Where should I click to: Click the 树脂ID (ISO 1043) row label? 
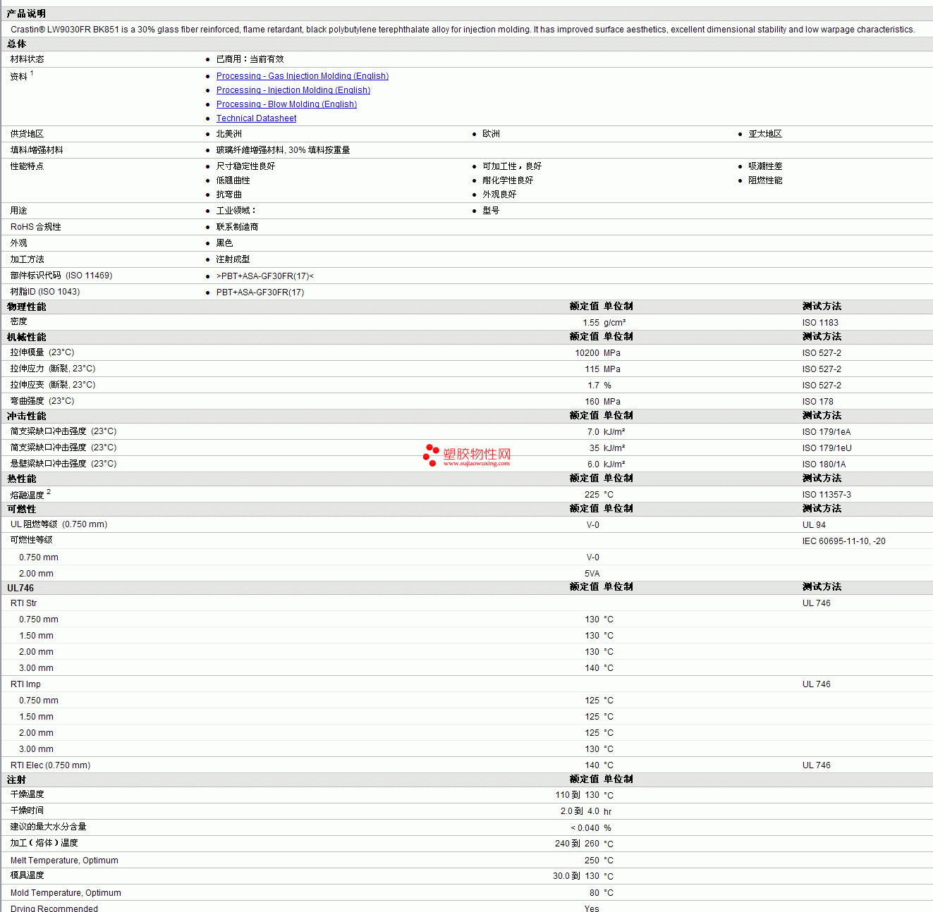click(45, 292)
